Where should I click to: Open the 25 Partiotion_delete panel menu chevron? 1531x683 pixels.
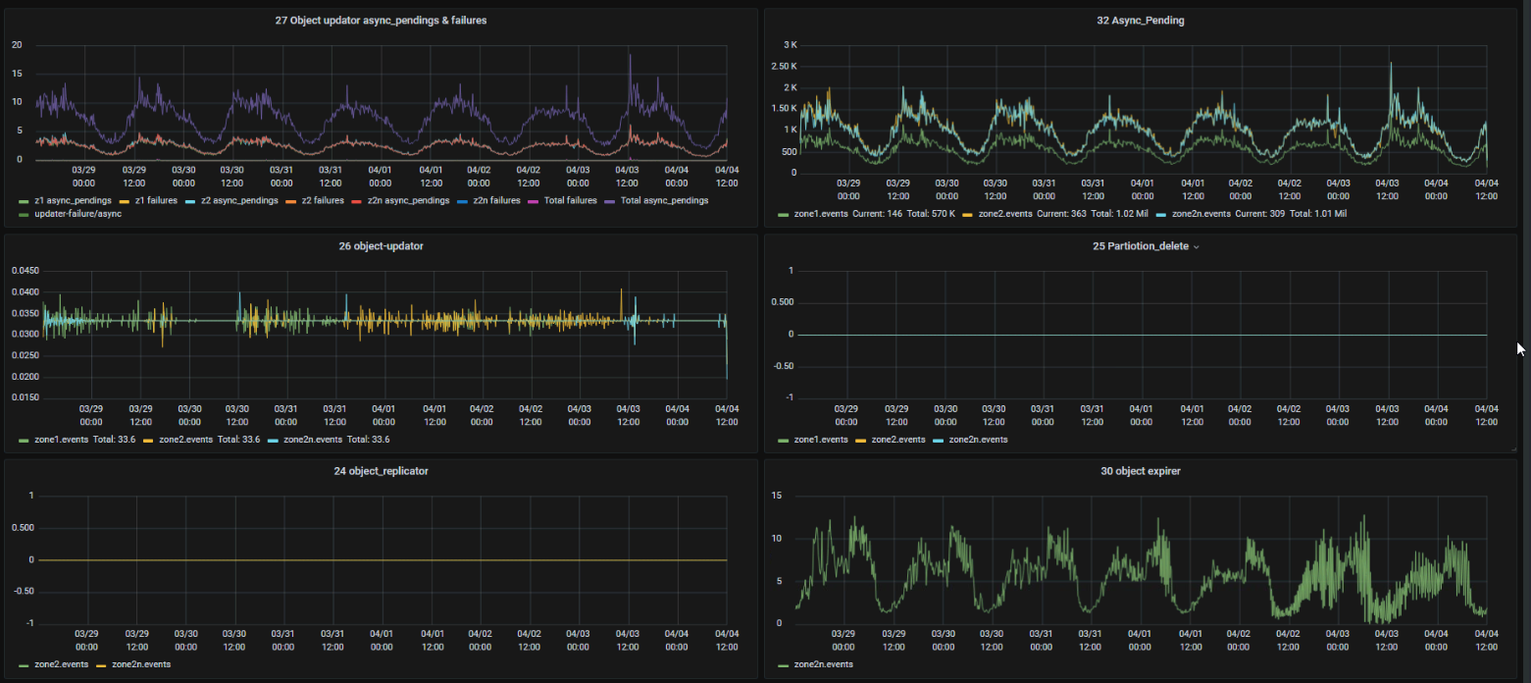coord(1196,247)
